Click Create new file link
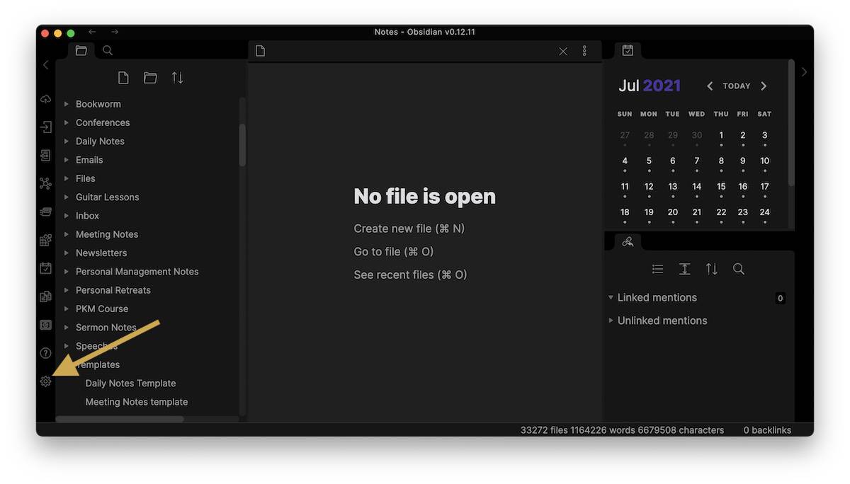Image resolution: width=850 pixels, height=484 pixels. (409, 229)
